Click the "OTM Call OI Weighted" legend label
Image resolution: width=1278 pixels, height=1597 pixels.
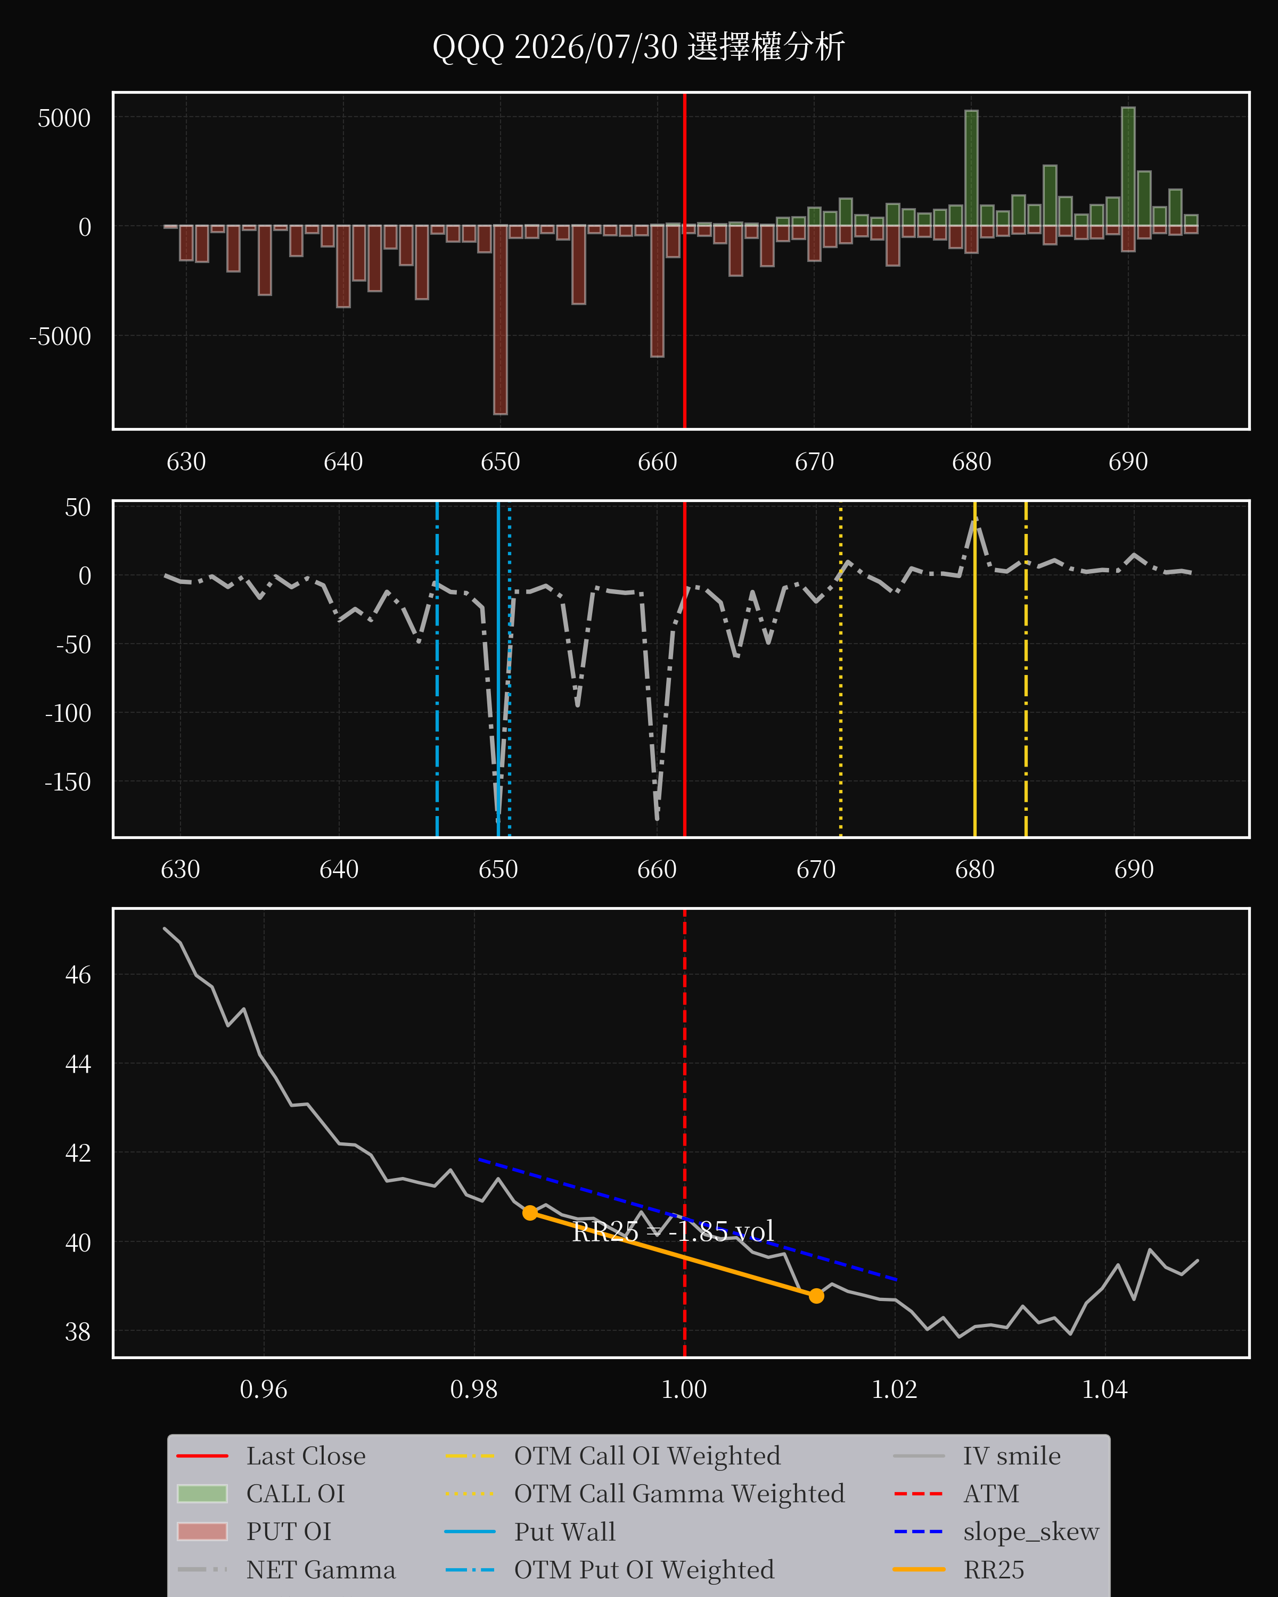[x=648, y=1455]
